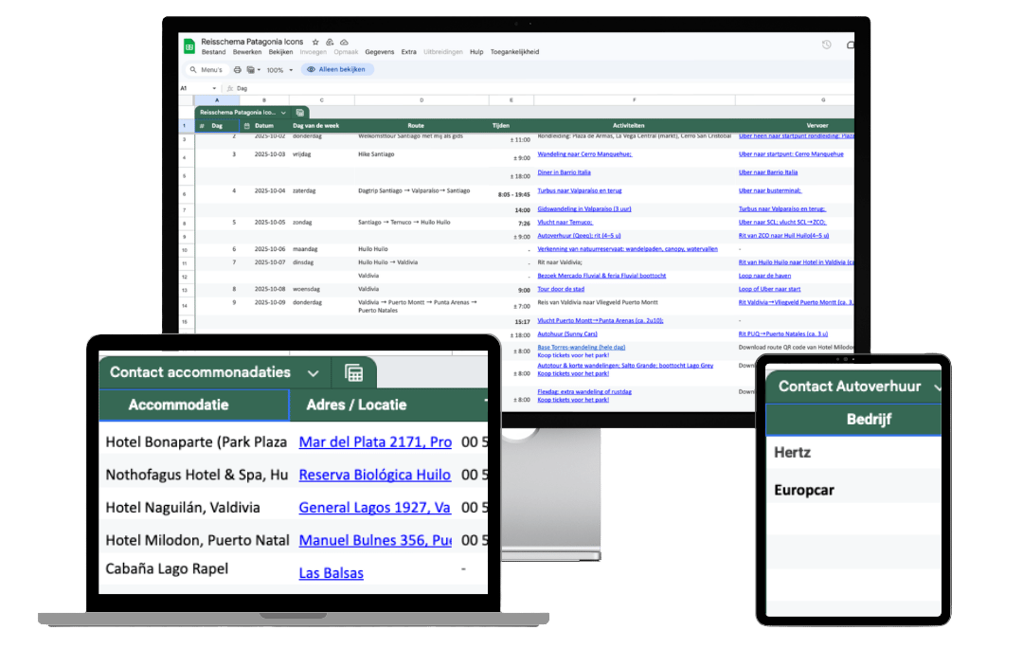1023x666 pixels.
Task: Click the eye icon in the Alleen bekijken badge
Action: (x=311, y=70)
